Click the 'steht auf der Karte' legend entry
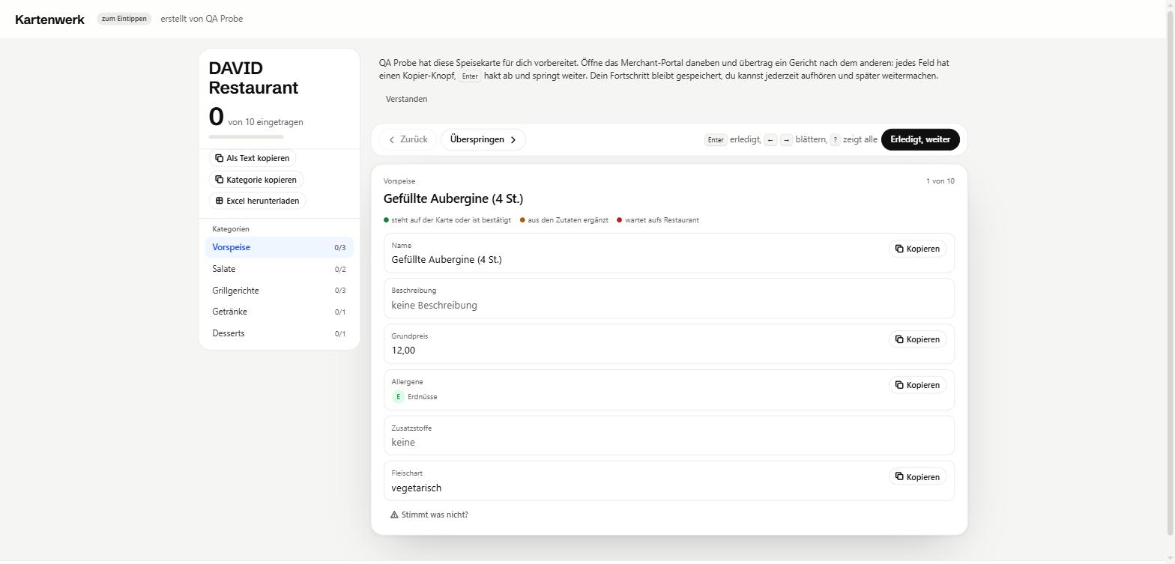The width and height of the screenshot is (1175, 564). [447, 220]
